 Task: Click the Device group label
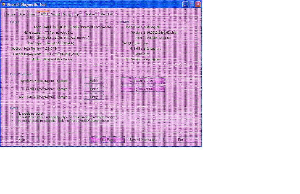pyautogui.click(x=15, y=22)
